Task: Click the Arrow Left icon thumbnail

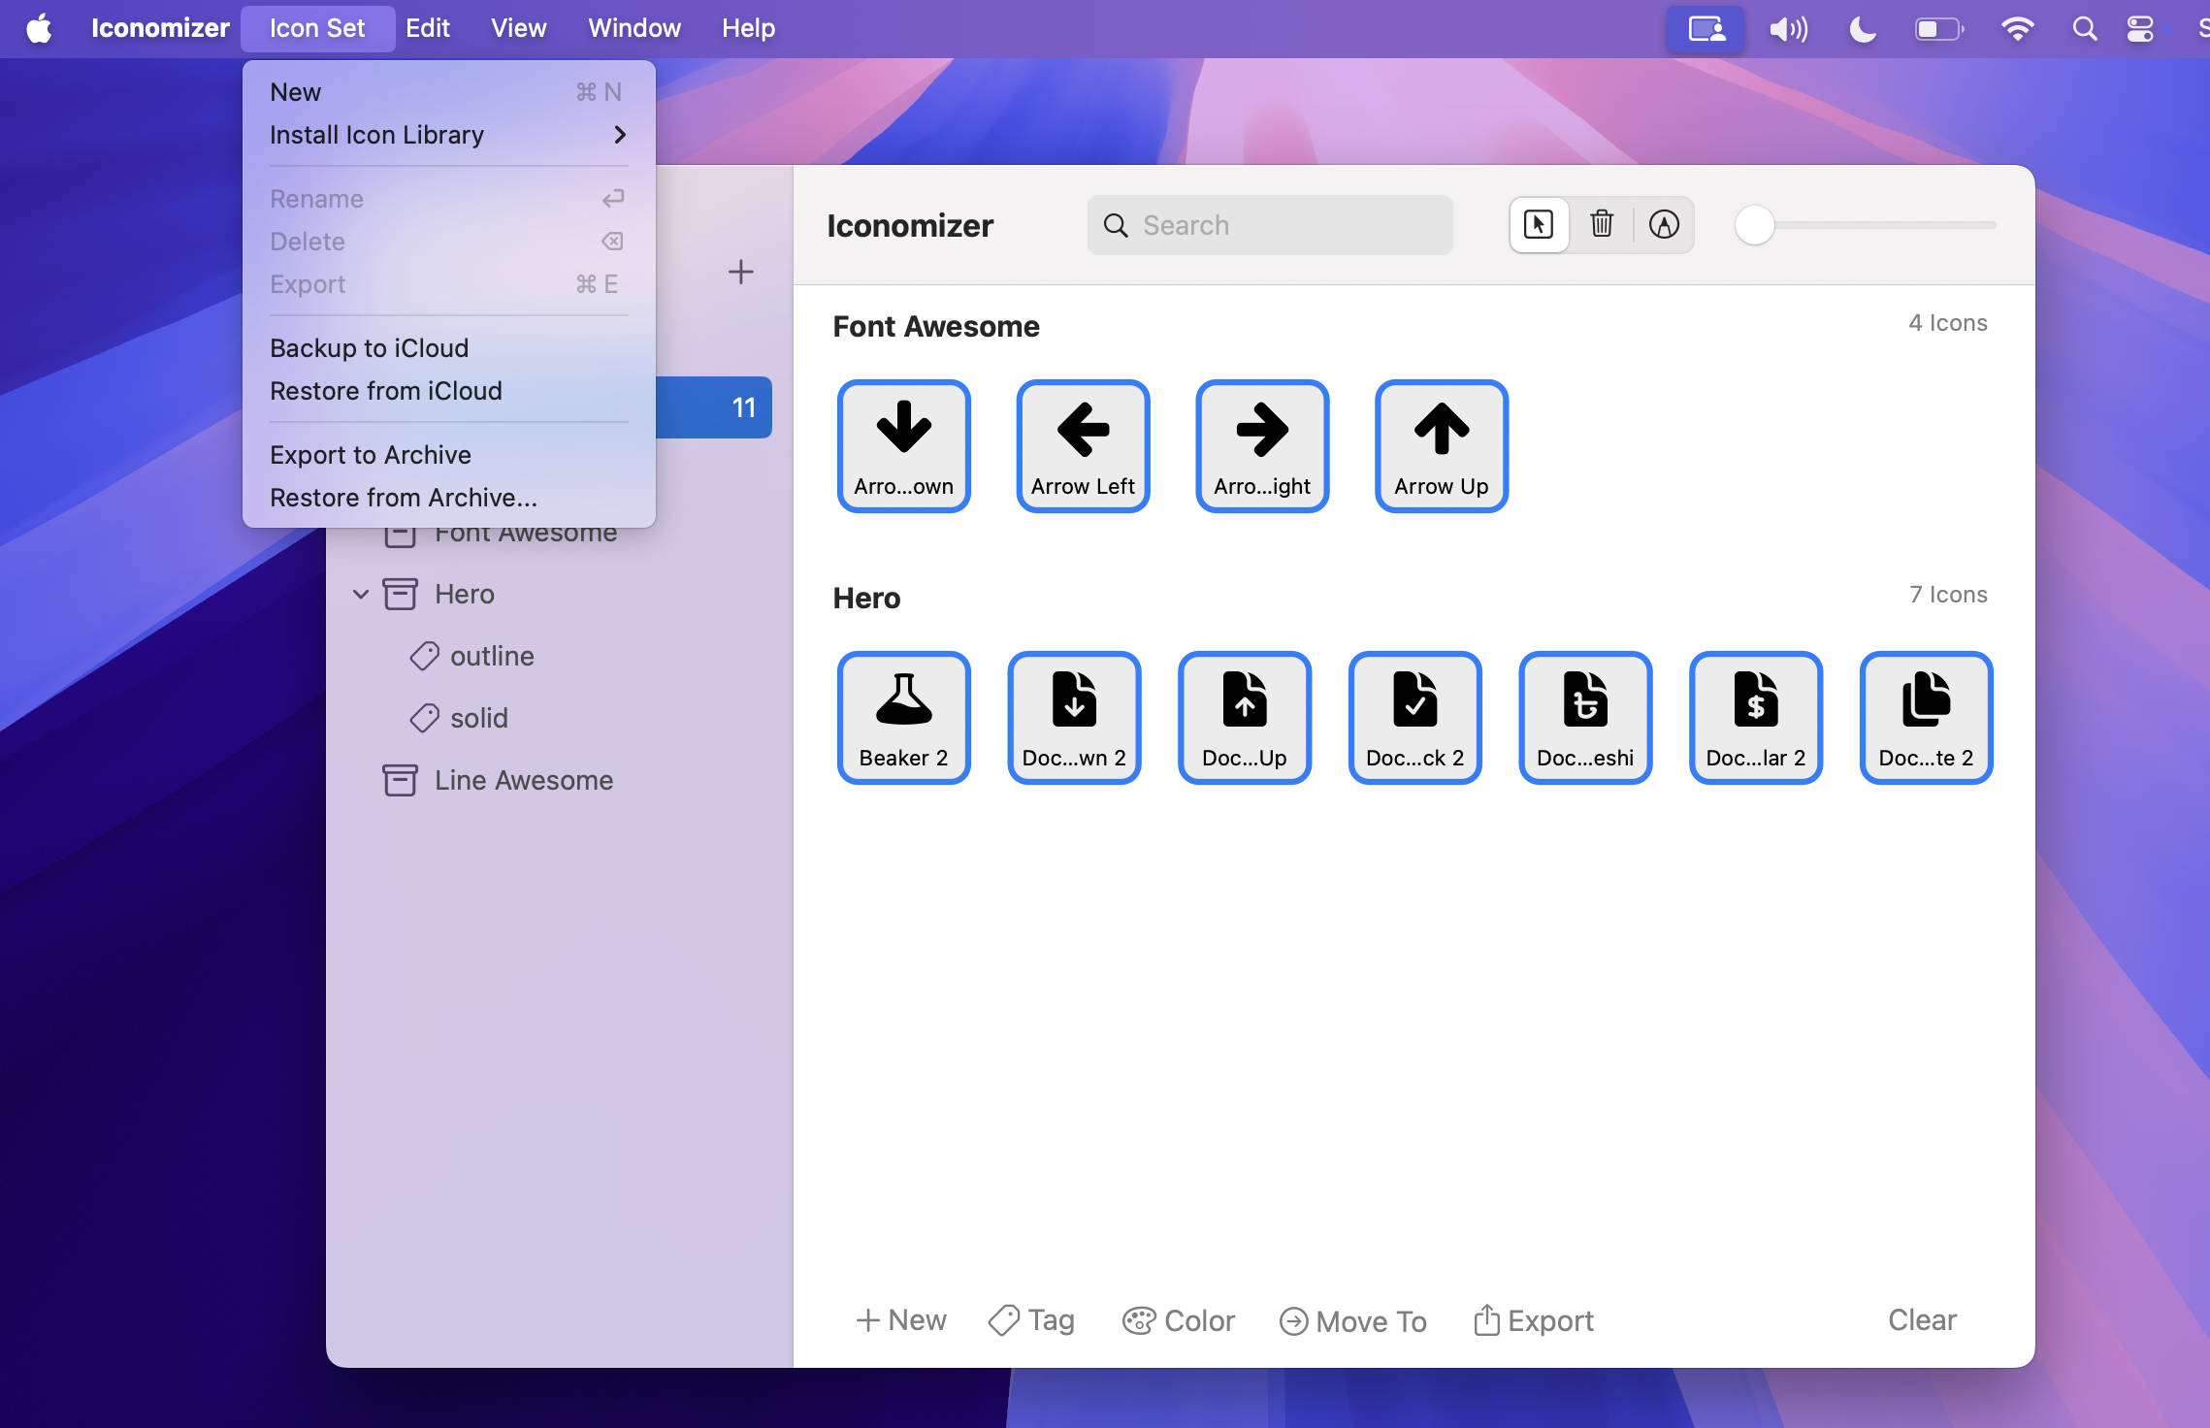Action: pyautogui.click(x=1083, y=445)
